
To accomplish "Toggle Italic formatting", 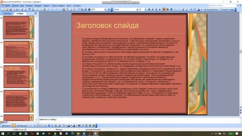I will (x=152, y=9).
